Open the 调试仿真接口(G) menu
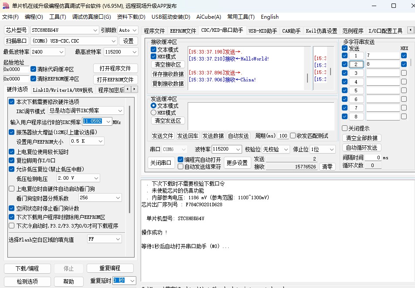415x288 pixels. coord(91,17)
